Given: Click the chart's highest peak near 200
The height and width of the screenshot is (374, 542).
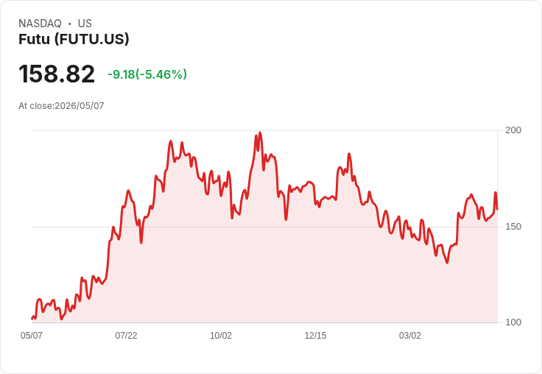Looking at the screenshot, I should pos(260,133).
